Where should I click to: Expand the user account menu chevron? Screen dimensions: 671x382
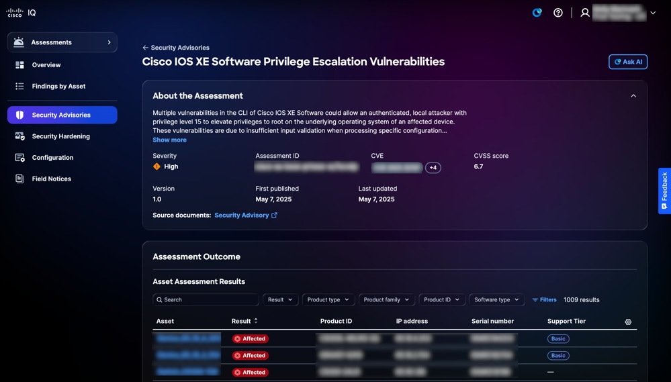653,13
